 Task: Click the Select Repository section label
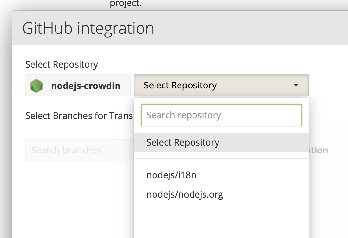(62, 65)
